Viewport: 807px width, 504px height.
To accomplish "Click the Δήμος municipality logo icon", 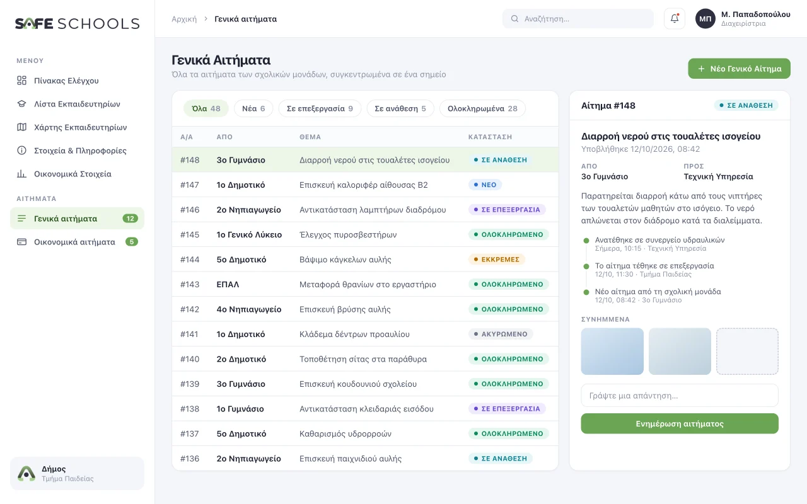I will click(26, 474).
